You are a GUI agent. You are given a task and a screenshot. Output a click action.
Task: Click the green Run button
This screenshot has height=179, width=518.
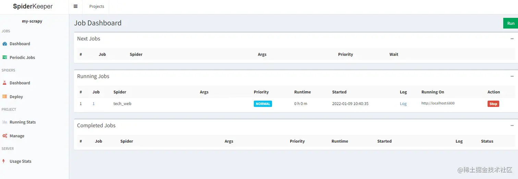click(x=510, y=23)
